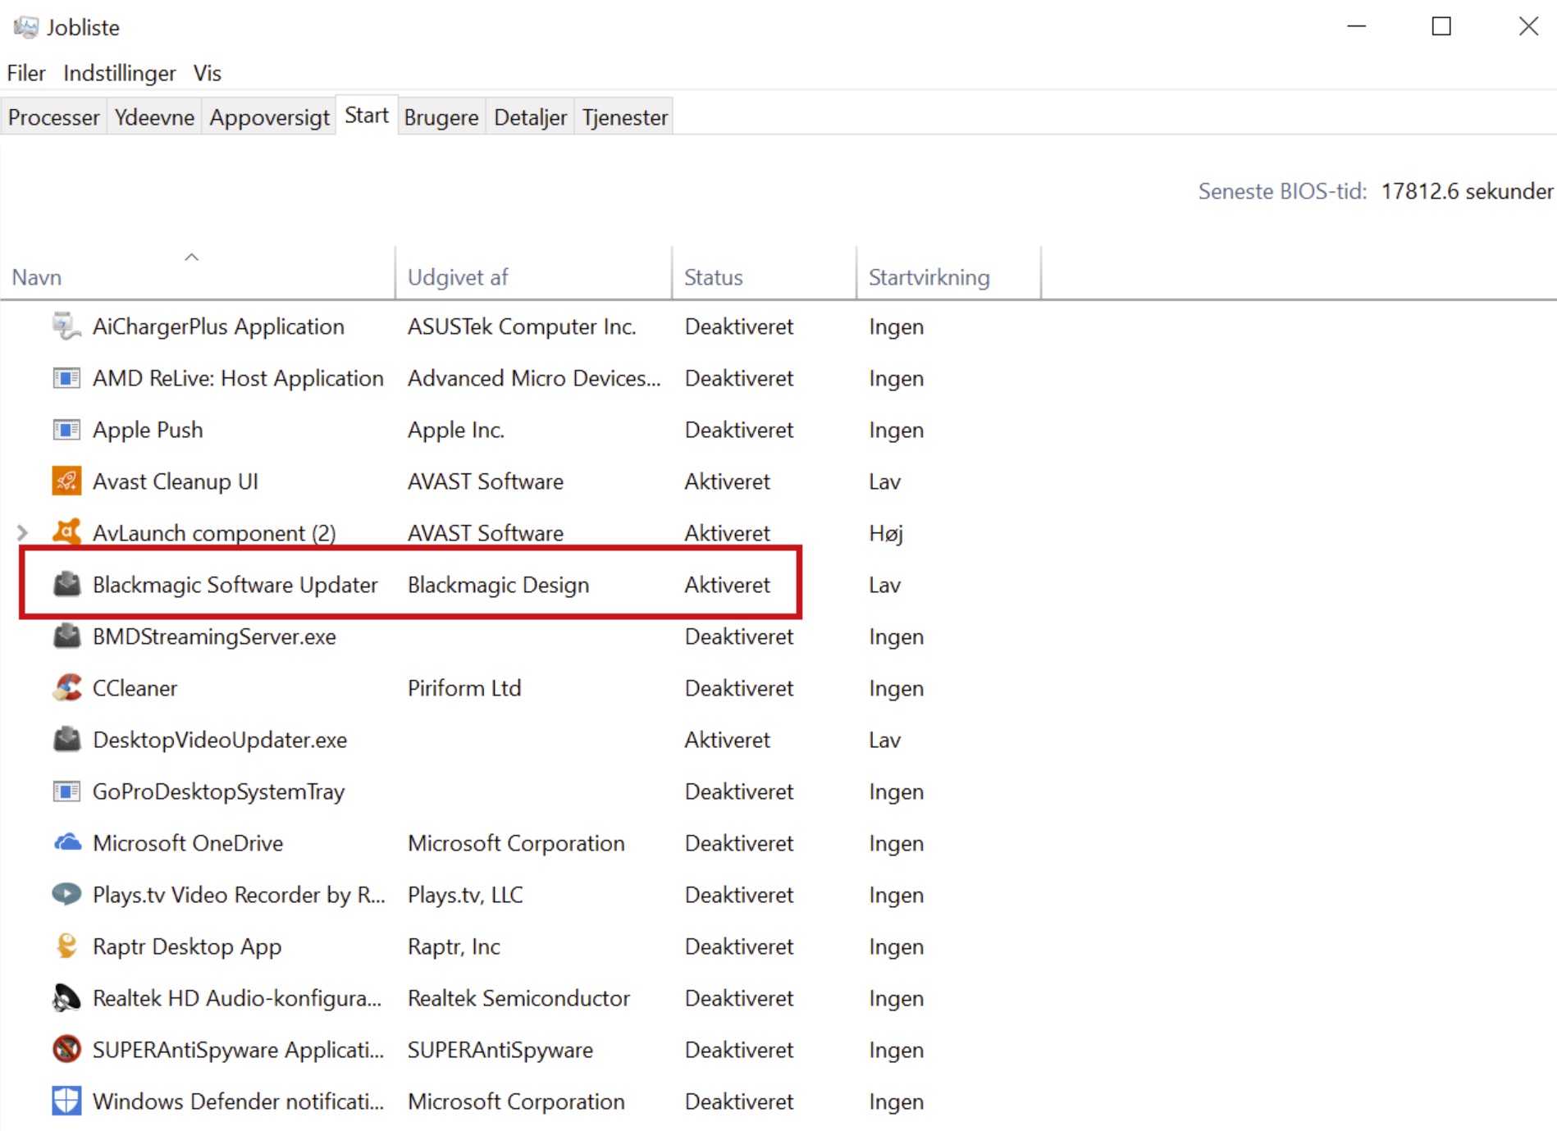Click the SUPERAntiSpyware Application icon
This screenshot has height=1131, width=1557.
[66, 1050]
